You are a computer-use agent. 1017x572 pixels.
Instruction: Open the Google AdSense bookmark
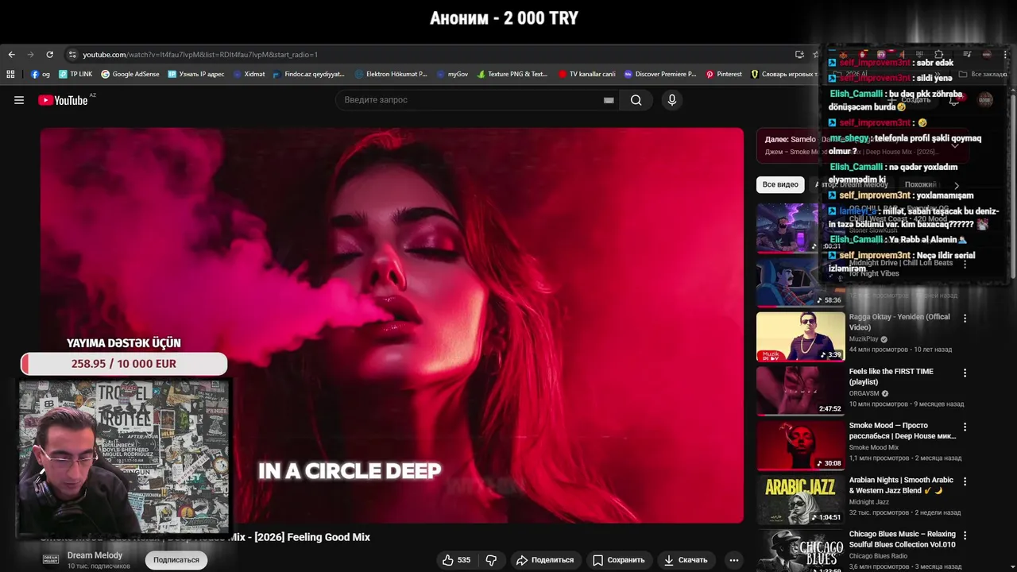point(130,74)
